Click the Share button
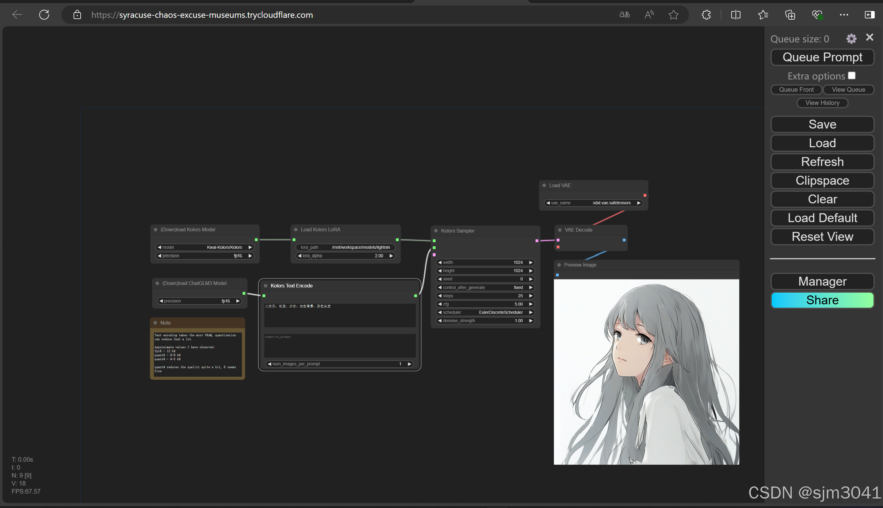883x508 pixels. [822, 300]
